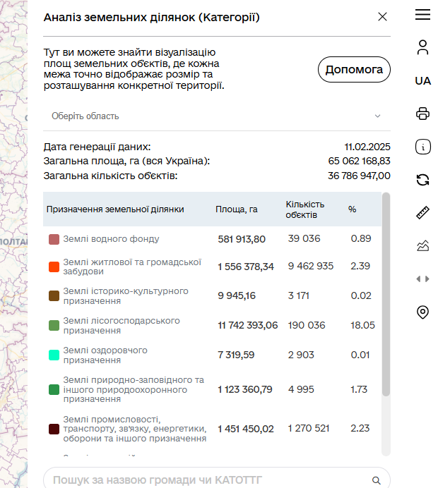The height and width of the screenshot is (488, 438).
Task: Click the dark maroon промисловості swatch
Action: click(x=54, y=429)
